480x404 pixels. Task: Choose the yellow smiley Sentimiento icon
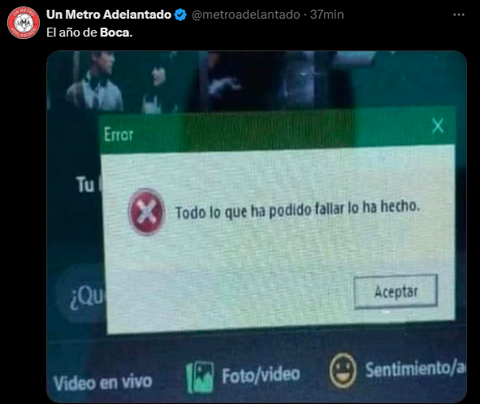tap(343, 371)
